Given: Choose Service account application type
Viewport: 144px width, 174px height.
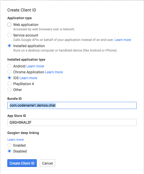Looking at the screenshot, I should [9, 35].
